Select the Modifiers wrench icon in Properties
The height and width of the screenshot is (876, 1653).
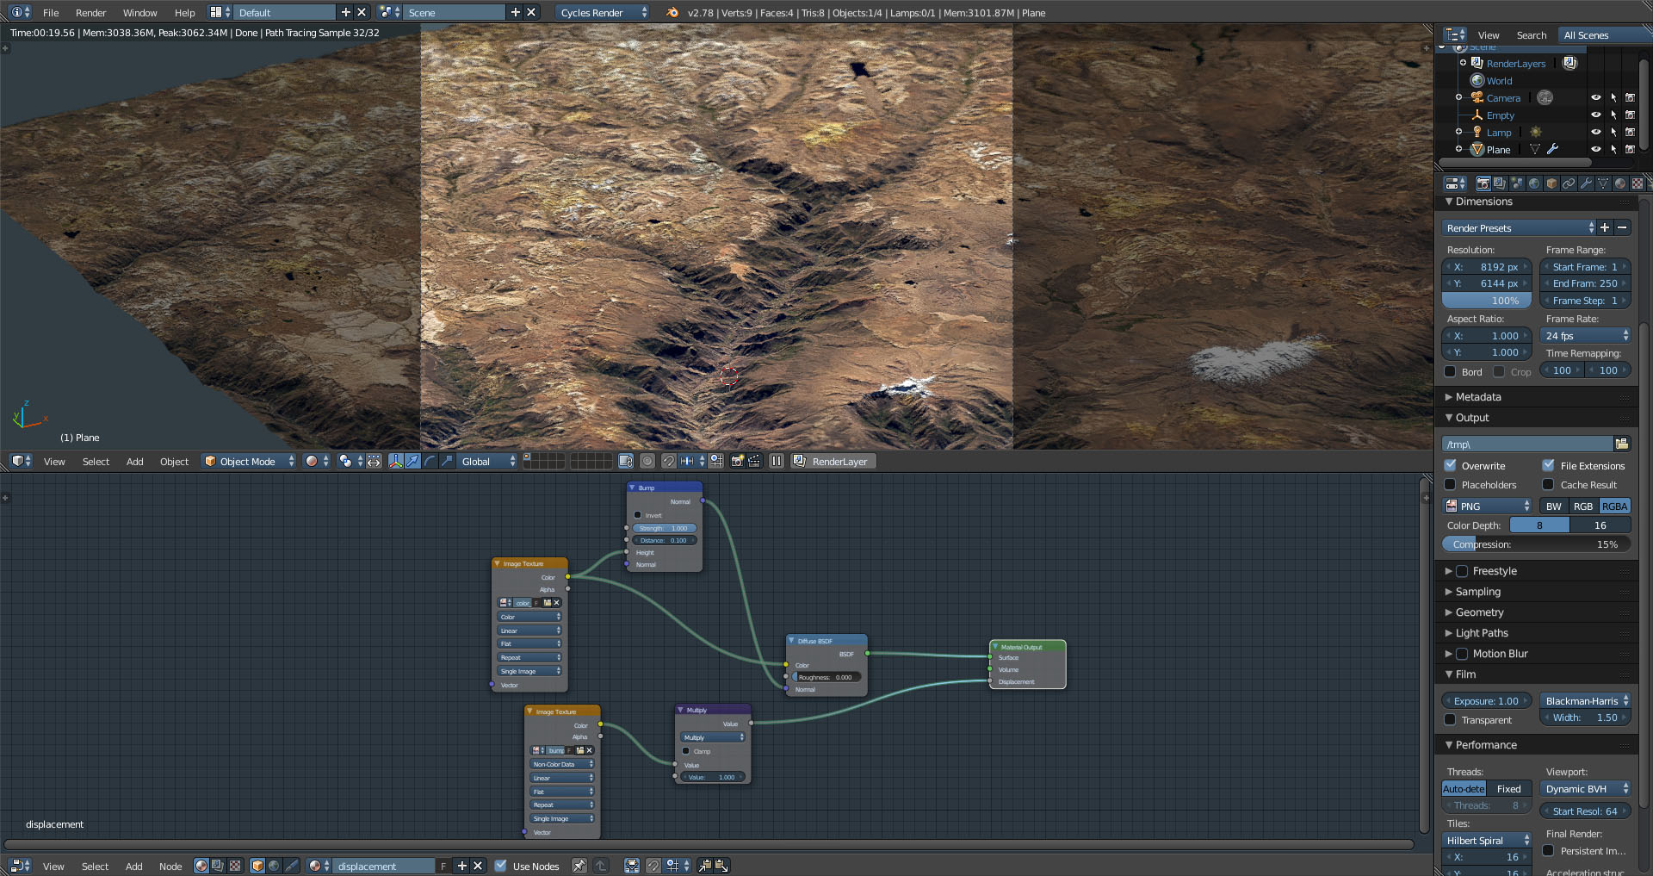coord(1587,183)
